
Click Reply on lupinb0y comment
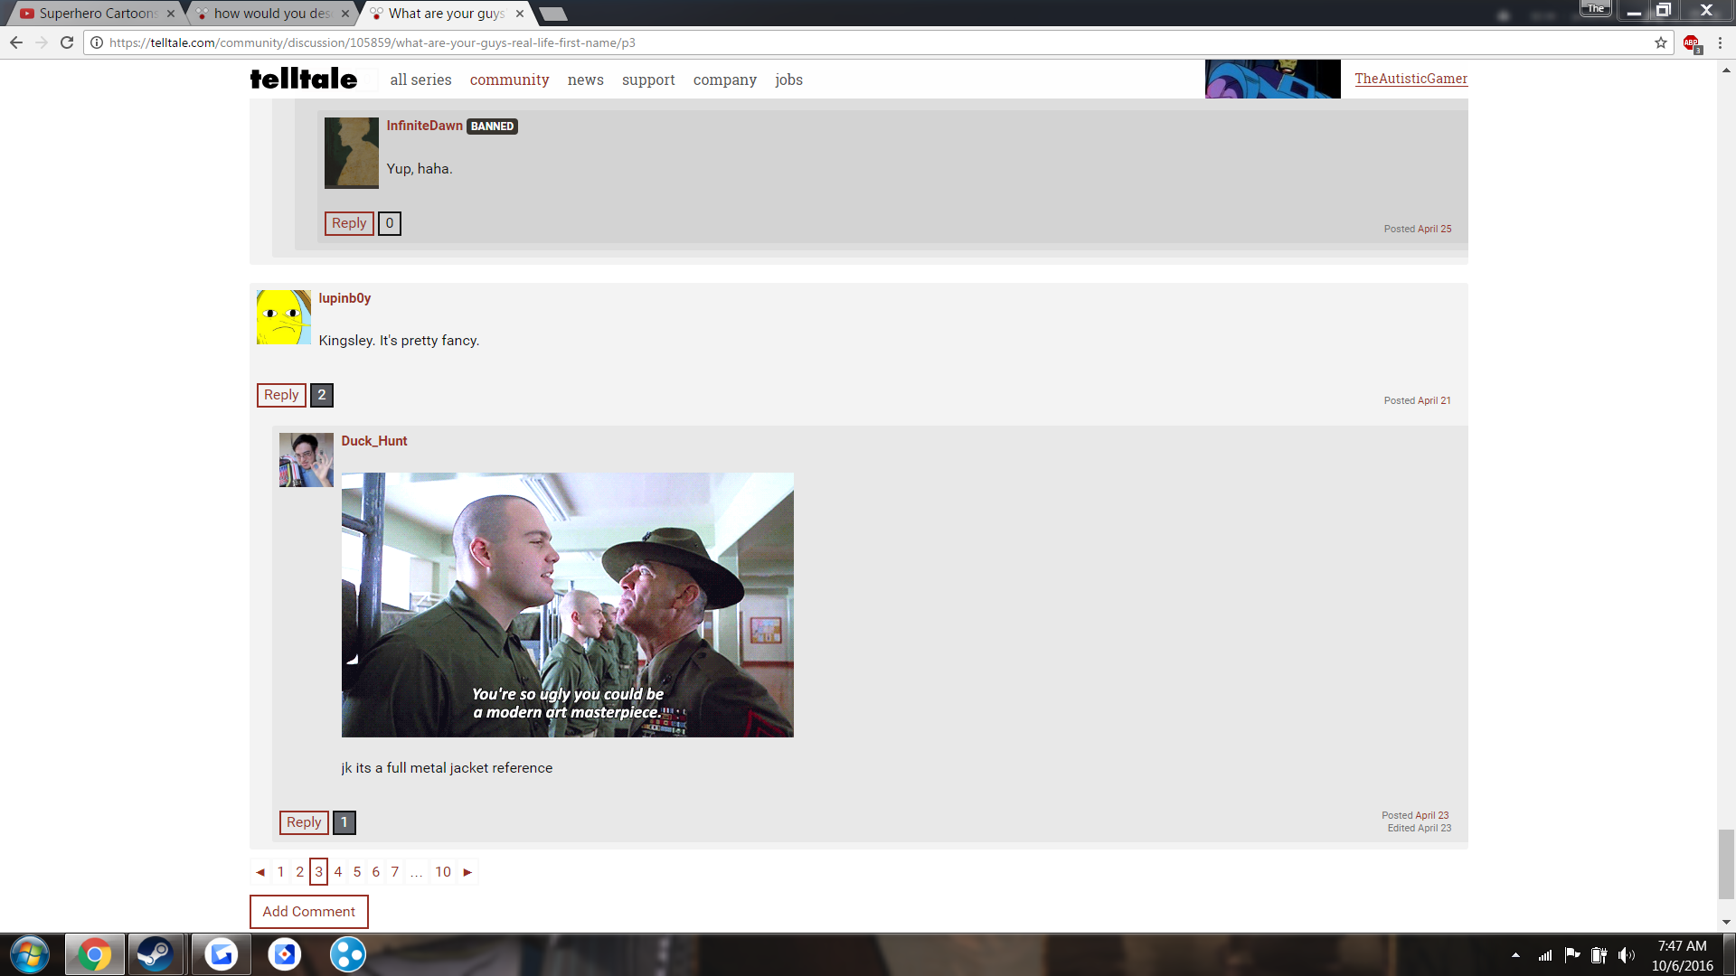click(280, 394)
